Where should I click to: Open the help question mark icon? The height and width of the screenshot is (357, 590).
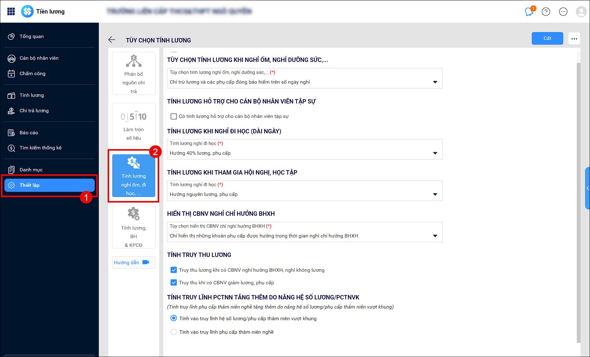pyautogui.click(x=546, y=12)
